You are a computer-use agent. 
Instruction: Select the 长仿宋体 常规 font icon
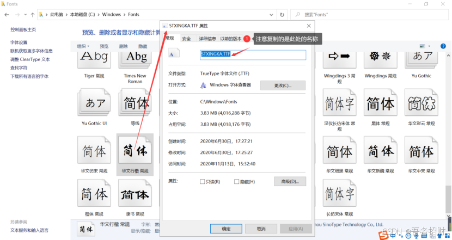pos(339,193)
